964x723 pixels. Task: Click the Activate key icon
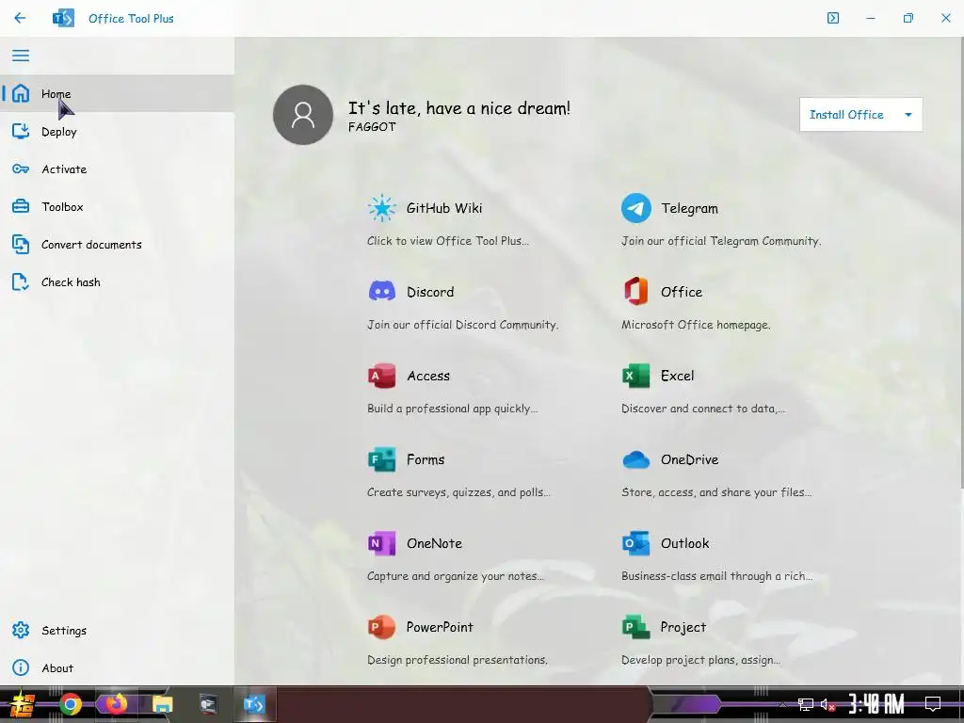21,169
